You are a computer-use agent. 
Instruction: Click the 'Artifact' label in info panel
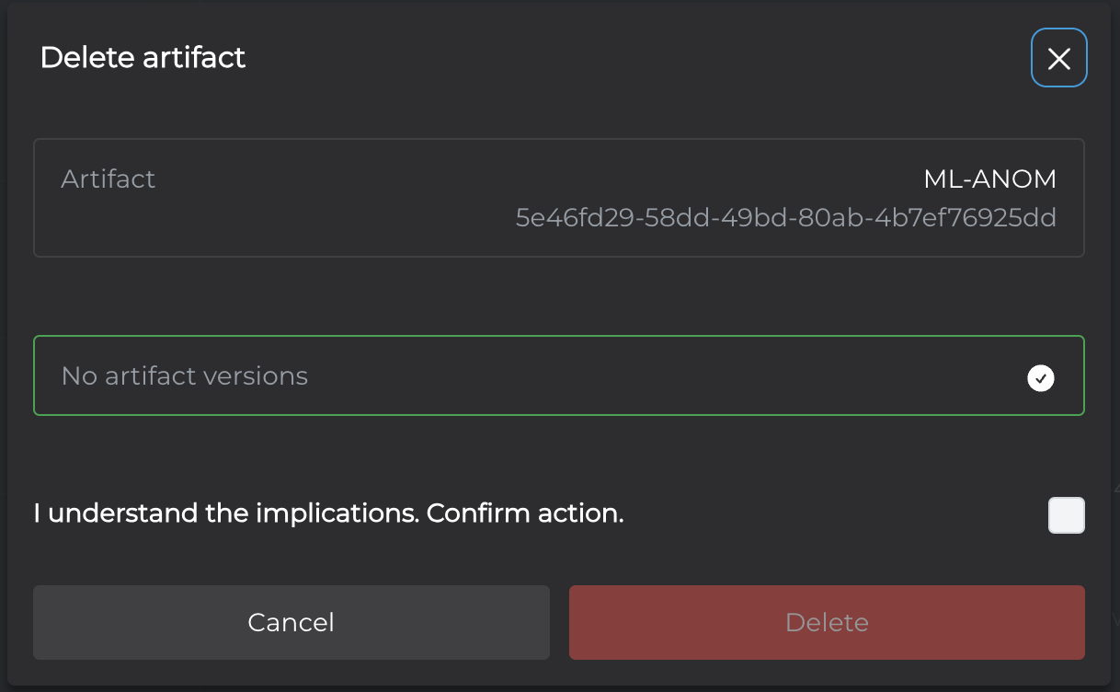tap(109, 179)
